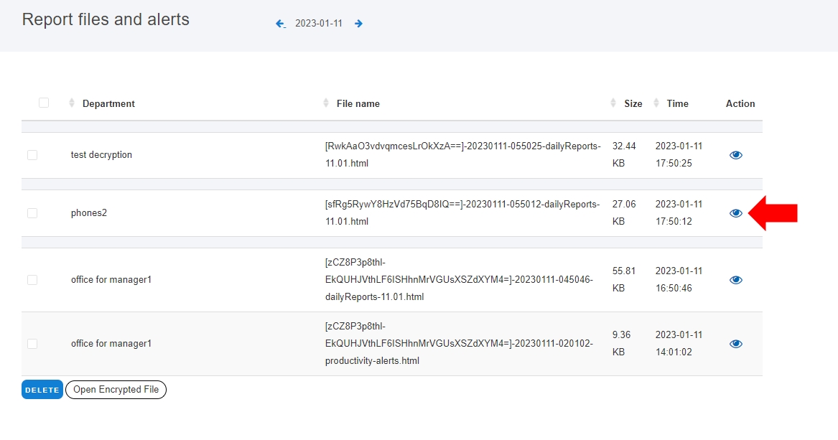View the test decryption report eye icon
838x440 pixels.
click(x=736, y=155)
